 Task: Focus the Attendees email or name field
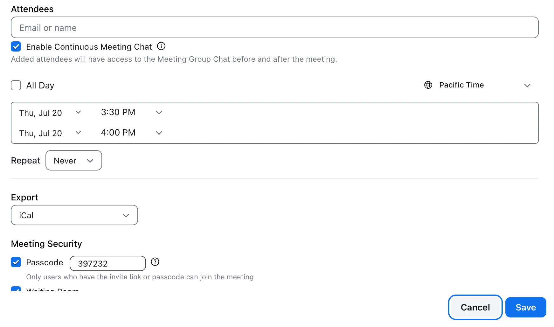tap(274, 28)
